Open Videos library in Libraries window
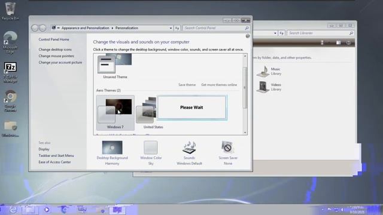Screen dimensions: 383x215 (x=269, y=87)
